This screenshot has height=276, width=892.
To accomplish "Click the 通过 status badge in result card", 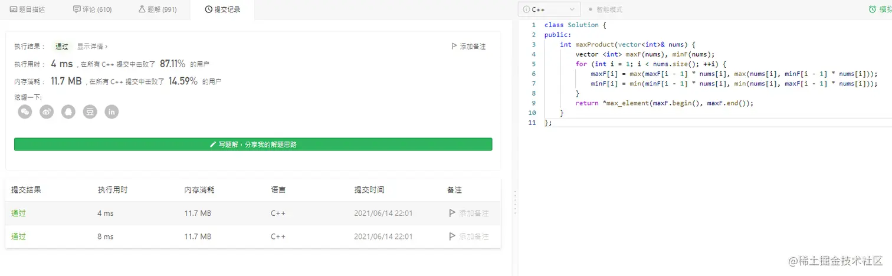I will tap(62, 46).
